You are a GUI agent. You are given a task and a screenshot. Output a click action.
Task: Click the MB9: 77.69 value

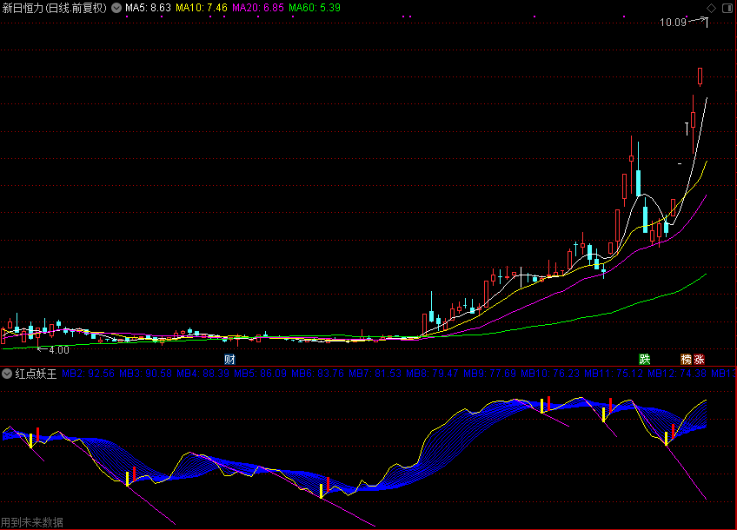pos(490,374)
